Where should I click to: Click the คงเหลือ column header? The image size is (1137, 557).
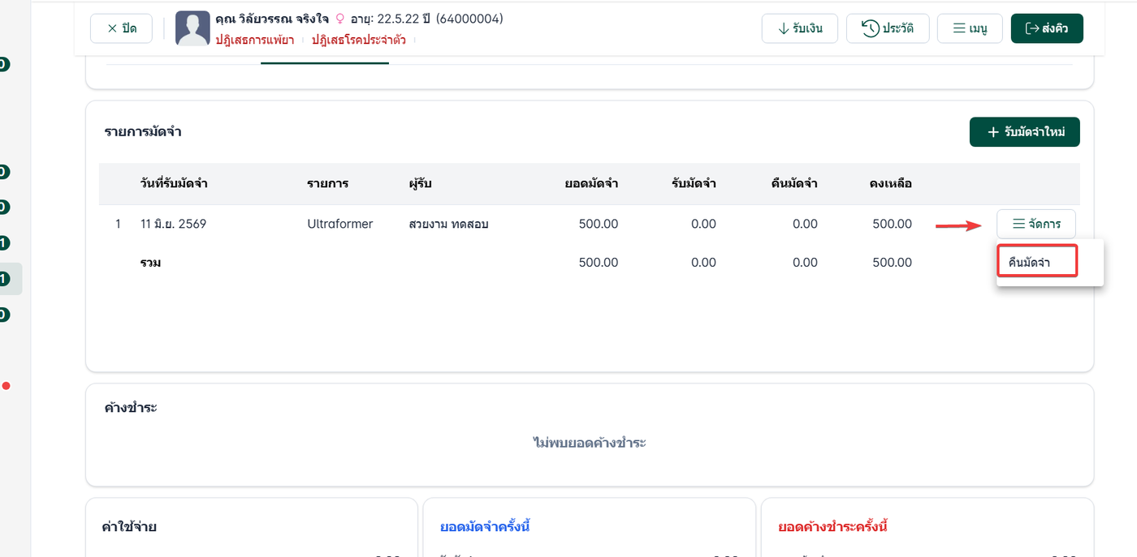coord(890,183)
